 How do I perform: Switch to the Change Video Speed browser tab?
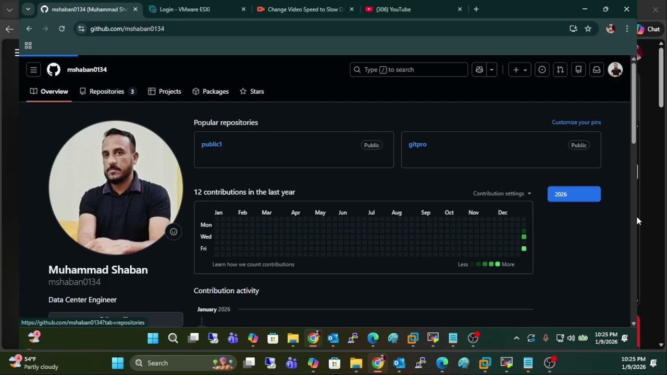pos(305,9)
